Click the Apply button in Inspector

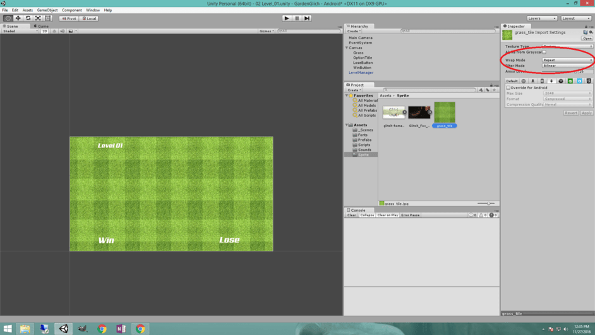(x=586, y=113)
